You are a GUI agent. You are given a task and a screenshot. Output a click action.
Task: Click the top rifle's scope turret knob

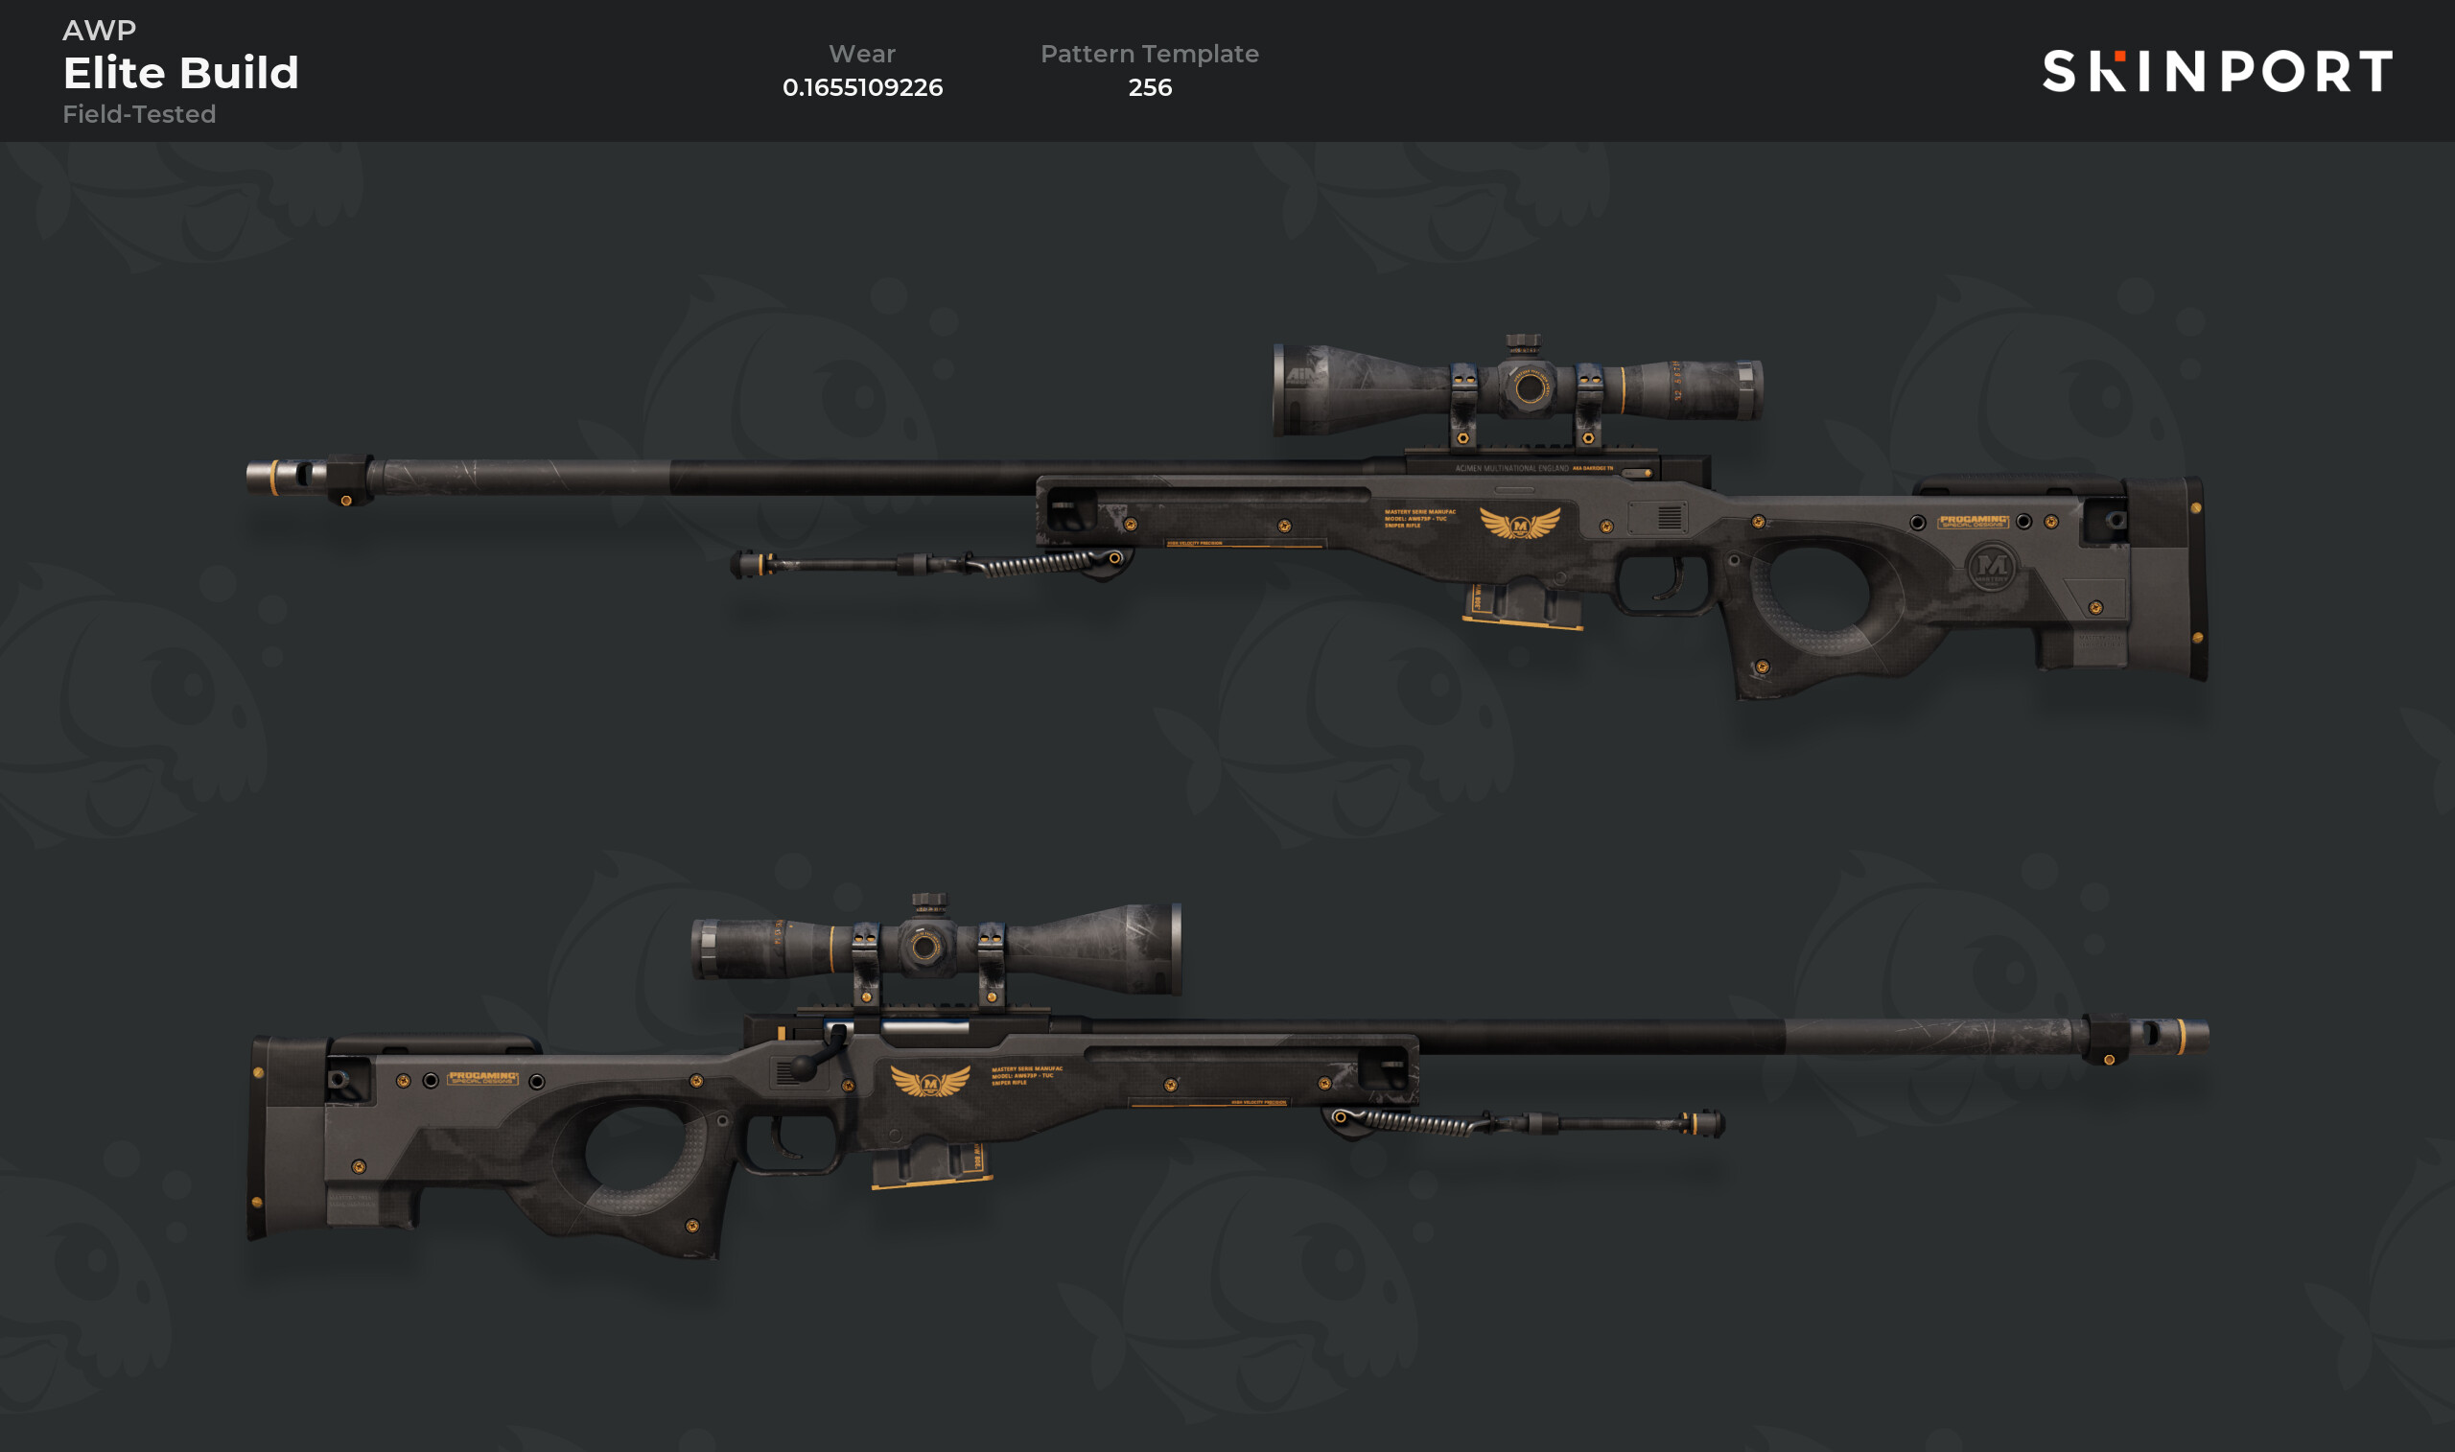tap(1523, 344)
